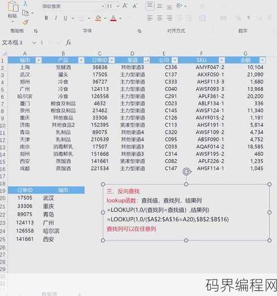Screen dimensions: 277x296
Task: Select row 17 header
Action: [x=3, y=177]
